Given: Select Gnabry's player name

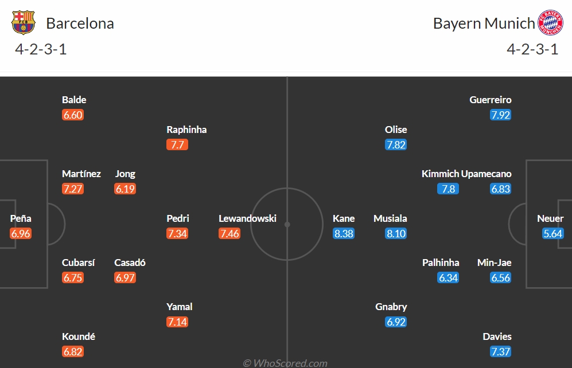Looking at the screenshot, I should point(391,307).
